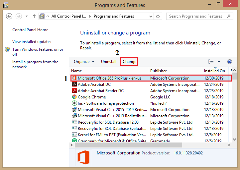Select Iris eye protection software entry
Screen dimensions: 240x170
point(106,103)
